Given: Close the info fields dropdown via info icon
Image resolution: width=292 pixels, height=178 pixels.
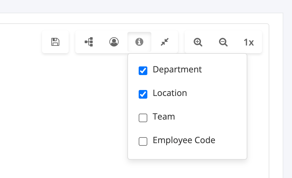Looking at the screenshot, I should (139, 42).
